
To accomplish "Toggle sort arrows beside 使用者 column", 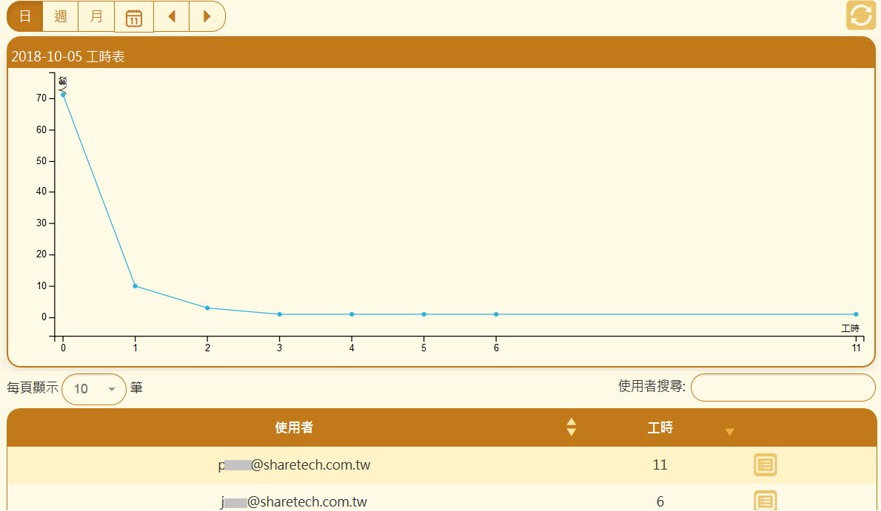I will [x=571, y=427].
